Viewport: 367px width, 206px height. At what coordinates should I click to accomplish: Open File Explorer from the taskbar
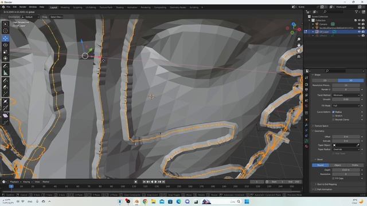coord(153,201)
